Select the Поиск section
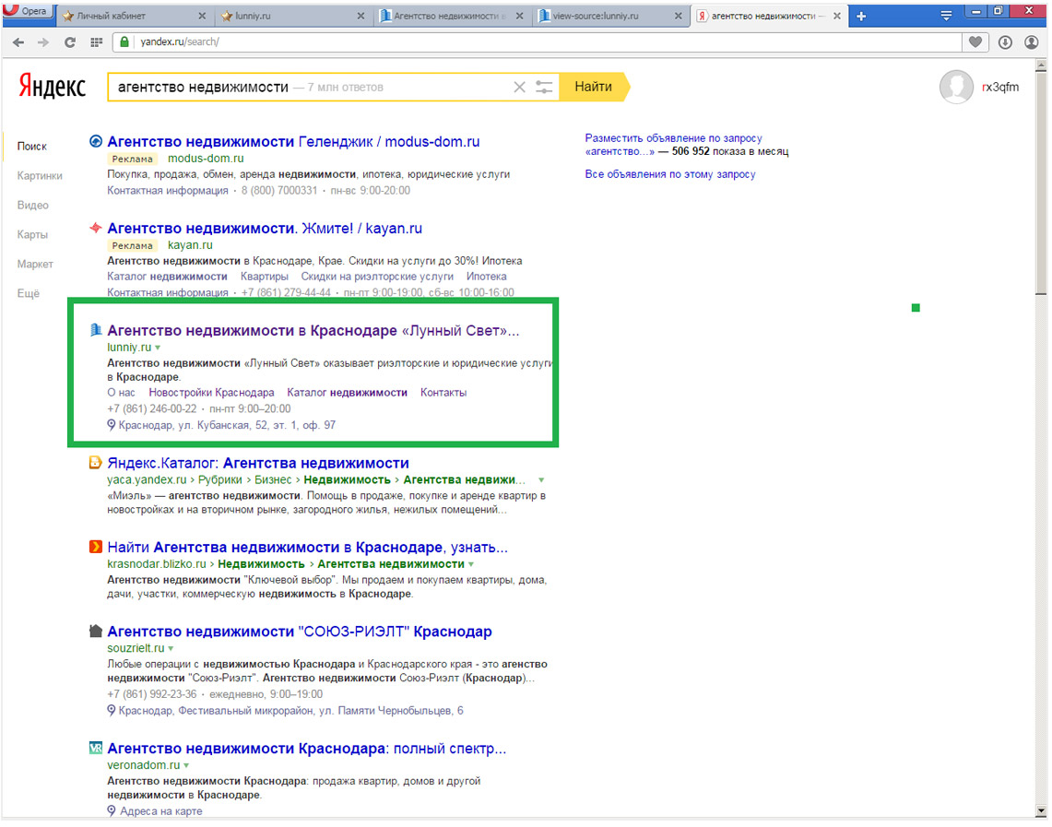This screenshot has width=1052, height=827. click(31, 147)
